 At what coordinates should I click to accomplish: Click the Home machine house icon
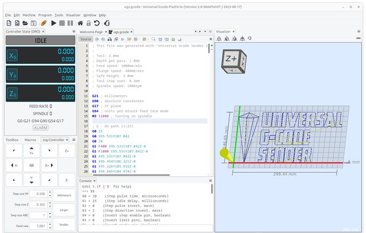pyautogui.click(x=81, y=23)
